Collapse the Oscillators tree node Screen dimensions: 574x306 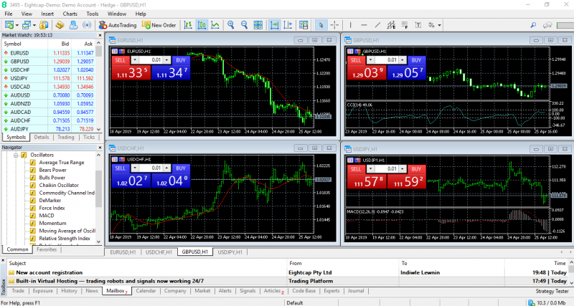[16, 155]
